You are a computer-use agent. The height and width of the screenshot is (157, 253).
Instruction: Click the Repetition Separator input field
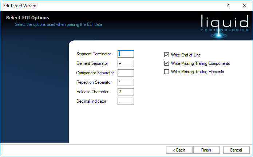tap(126, 82)
